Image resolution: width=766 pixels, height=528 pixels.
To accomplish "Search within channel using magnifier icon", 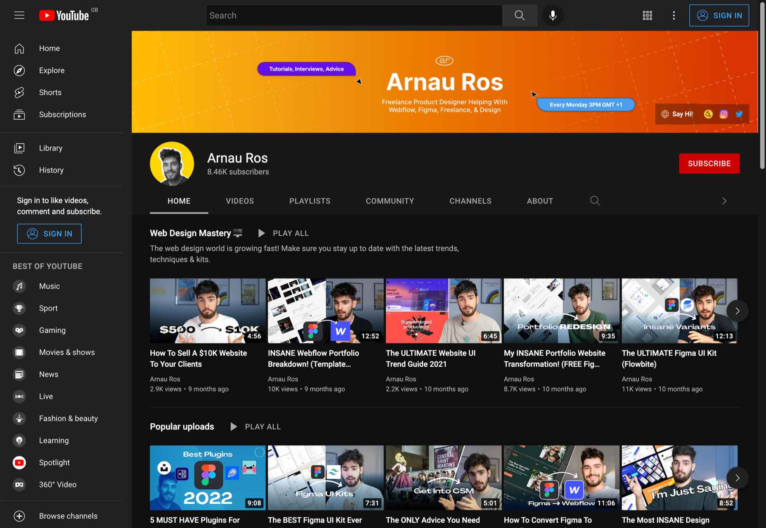I will pyautogui.click(x=595, y=201).
